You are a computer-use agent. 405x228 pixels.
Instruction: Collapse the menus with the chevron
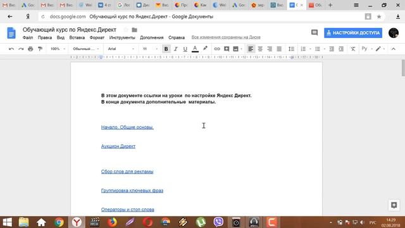[x=394, y=49]
